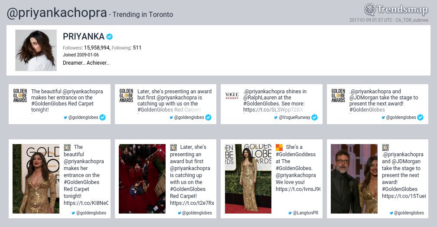The width and height of the screenshot is (437, 227).
Task: Click the Golden Globe Awards avatar on '@JDMorgan take the stage' top tweet
Action: (338, 95)
